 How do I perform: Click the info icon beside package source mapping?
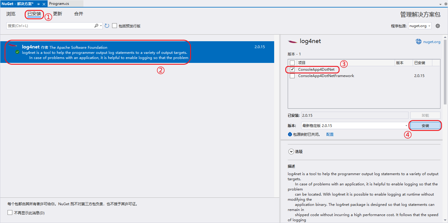290,134
